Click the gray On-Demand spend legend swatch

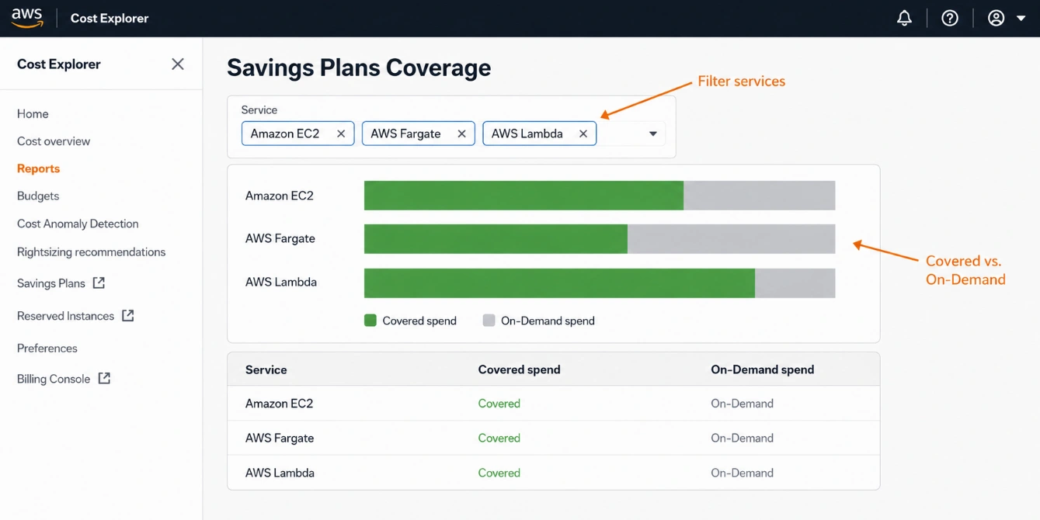(x=489, y=321)
